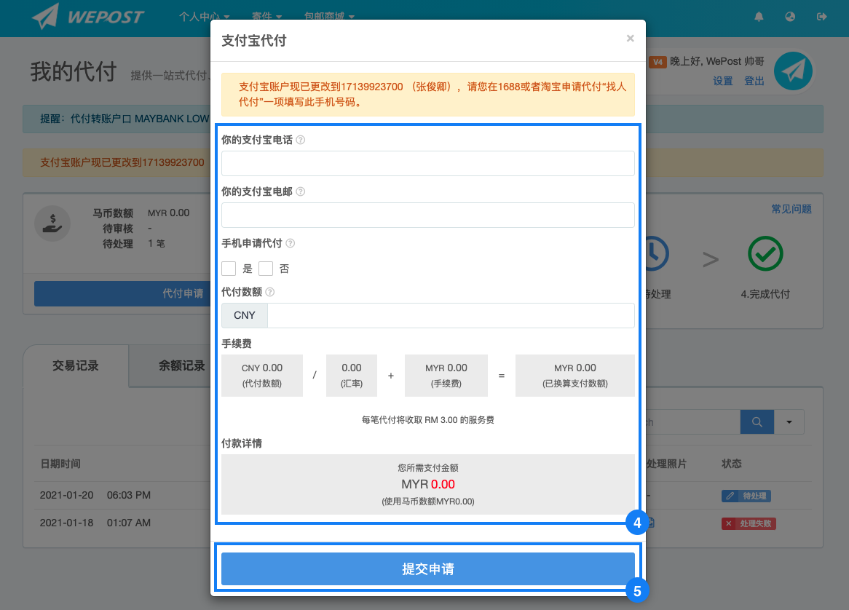The height and width of the screenshot is (610, 849).
Task: Click the MYR 0.00 payment total
Action: coord(427,484)
